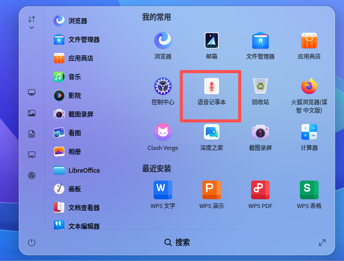The image size is (344, 261).
Task: Click the power button icon
Action: point(32,242)
